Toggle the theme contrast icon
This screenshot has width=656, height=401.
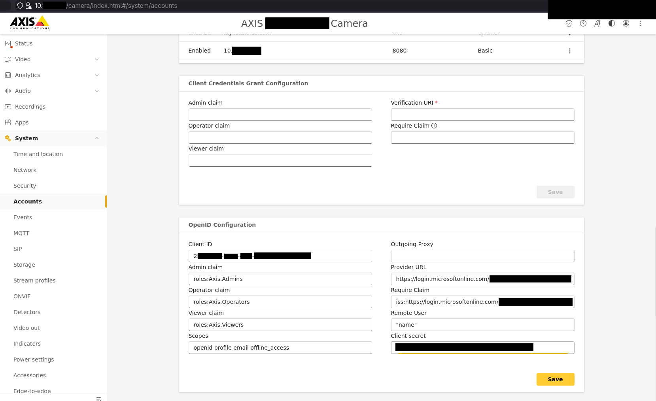coord(612,23)
